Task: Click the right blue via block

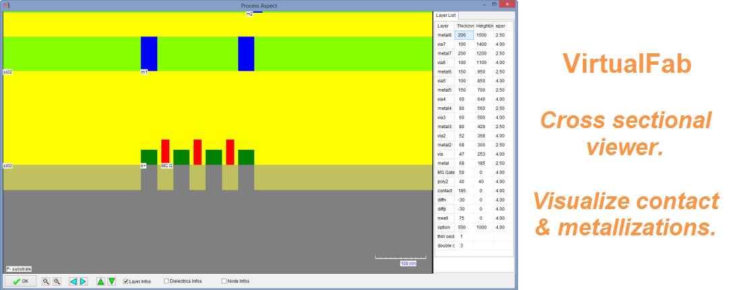Action: [246, 53]
